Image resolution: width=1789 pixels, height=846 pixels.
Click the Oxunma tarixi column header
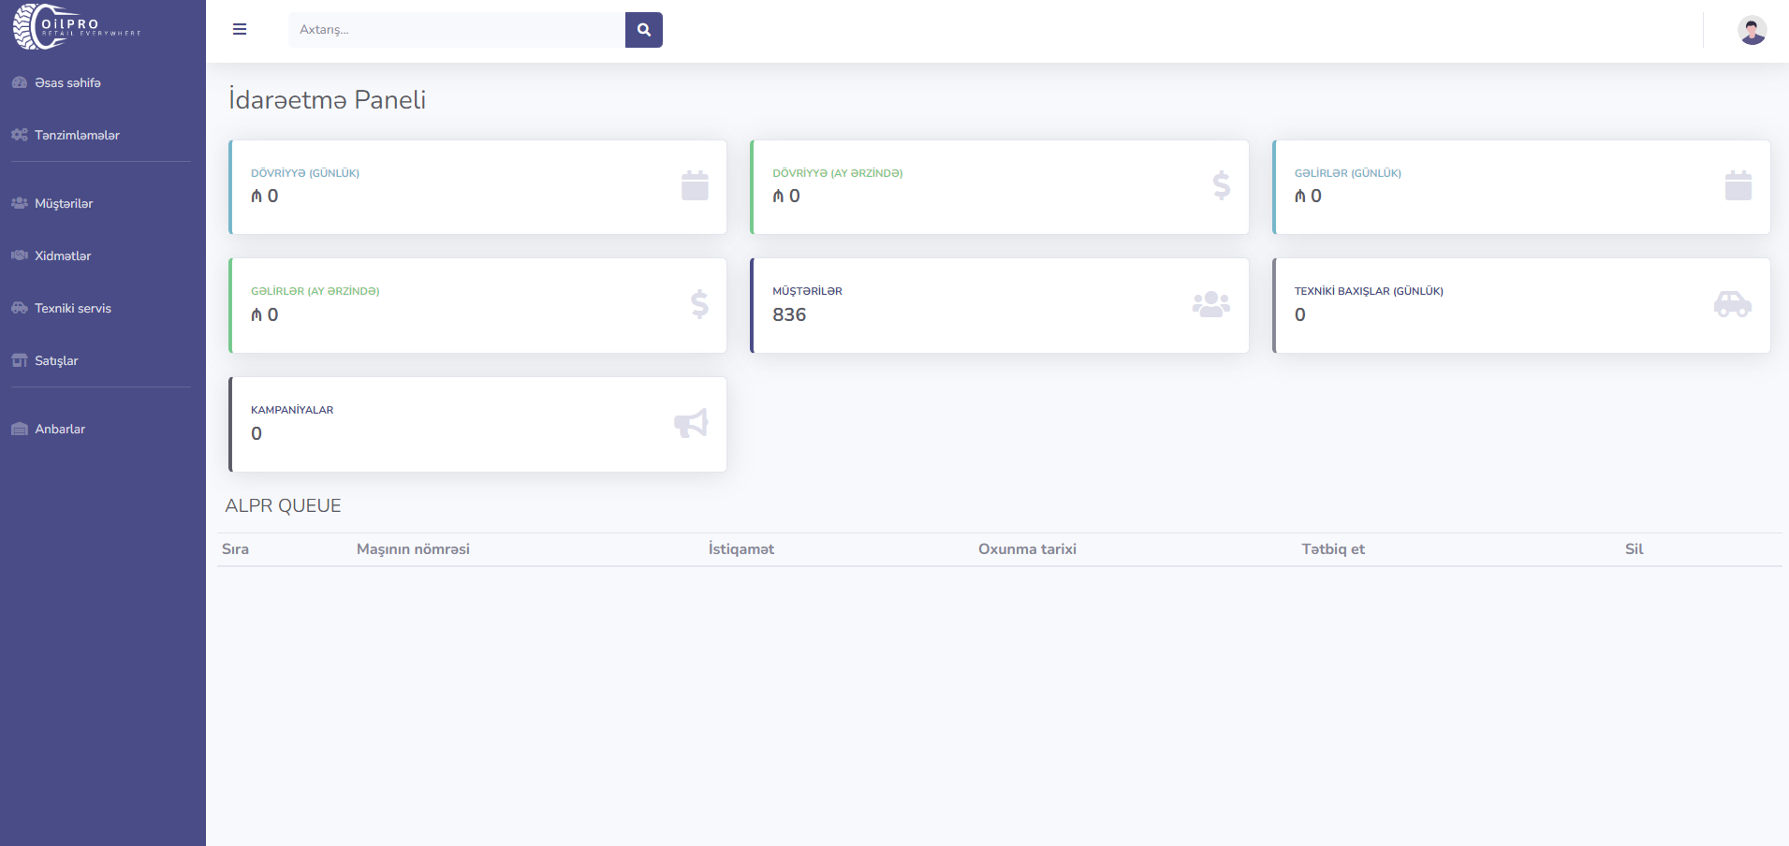point(1027,549)
